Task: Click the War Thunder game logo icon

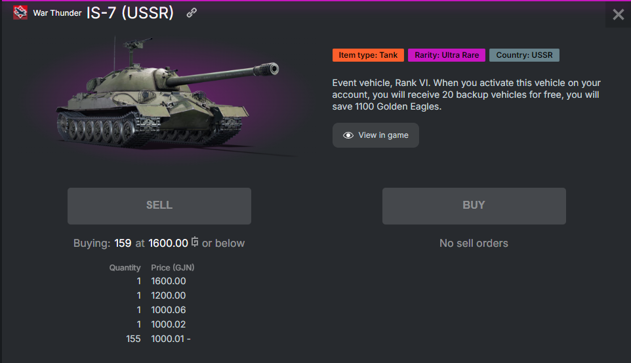Action: [x=20, y=12]
